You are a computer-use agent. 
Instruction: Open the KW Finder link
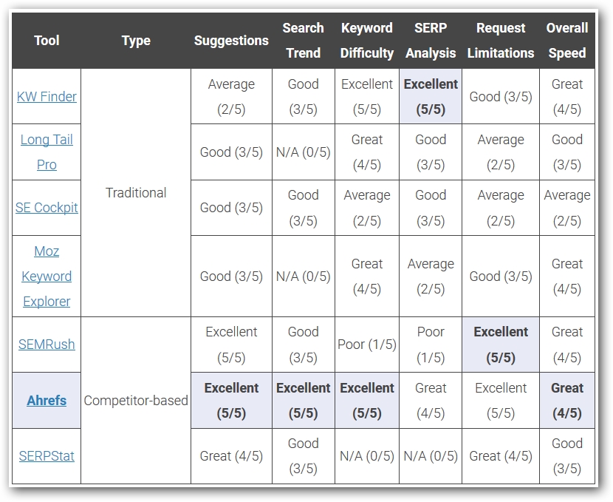click(x=47, y=97)
